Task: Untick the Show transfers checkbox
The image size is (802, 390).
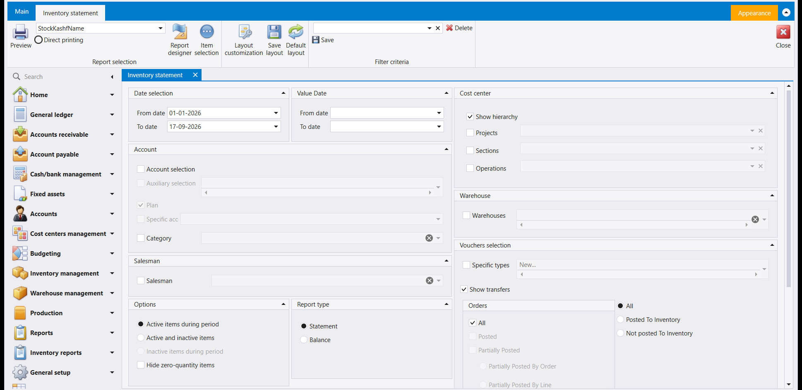Action: pos(464,289)
